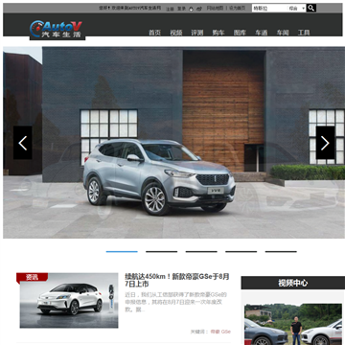Open the 视频中心 video thumbnail
This screenshot has width=345, height=345.
tap(293, 324)
